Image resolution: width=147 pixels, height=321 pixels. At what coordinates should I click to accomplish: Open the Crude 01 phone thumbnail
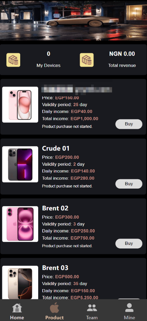coord(20,164)
